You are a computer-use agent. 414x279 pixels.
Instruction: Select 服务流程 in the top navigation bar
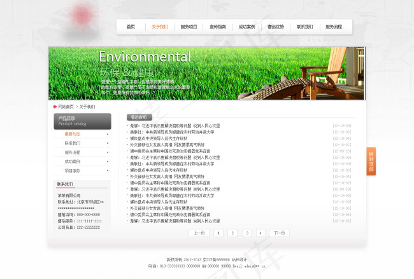(334, 27)
